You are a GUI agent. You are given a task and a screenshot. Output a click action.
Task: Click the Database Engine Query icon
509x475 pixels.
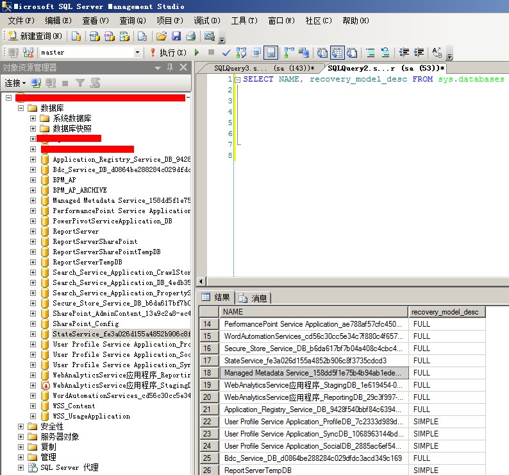76,36
